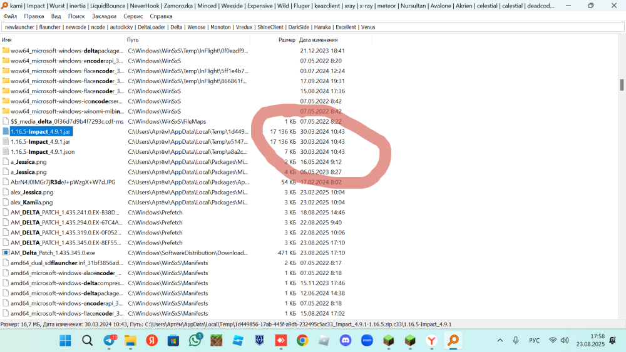Click the search query input field

click(312, 27)
